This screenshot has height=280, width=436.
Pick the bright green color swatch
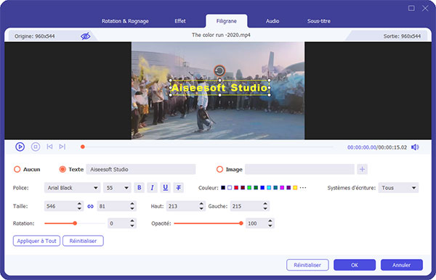tap(249, 188)
